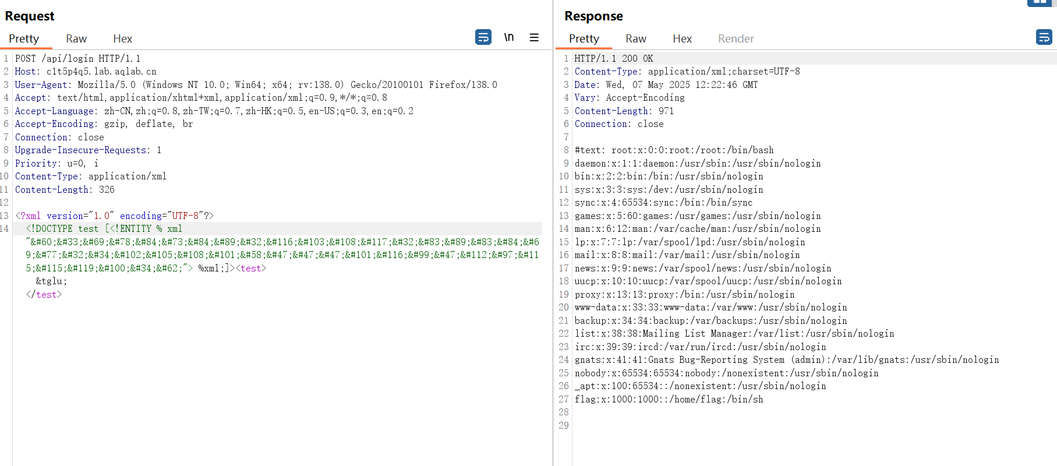Click the 'Upgrade-Insecure-Requests: 1' line
The height and width of the screenshot is (466, 1057).
pyautogui.click(x=88, y=150)
